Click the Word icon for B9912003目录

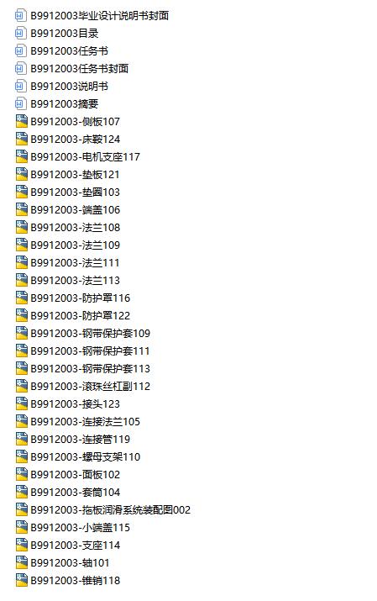coord(21,34)
